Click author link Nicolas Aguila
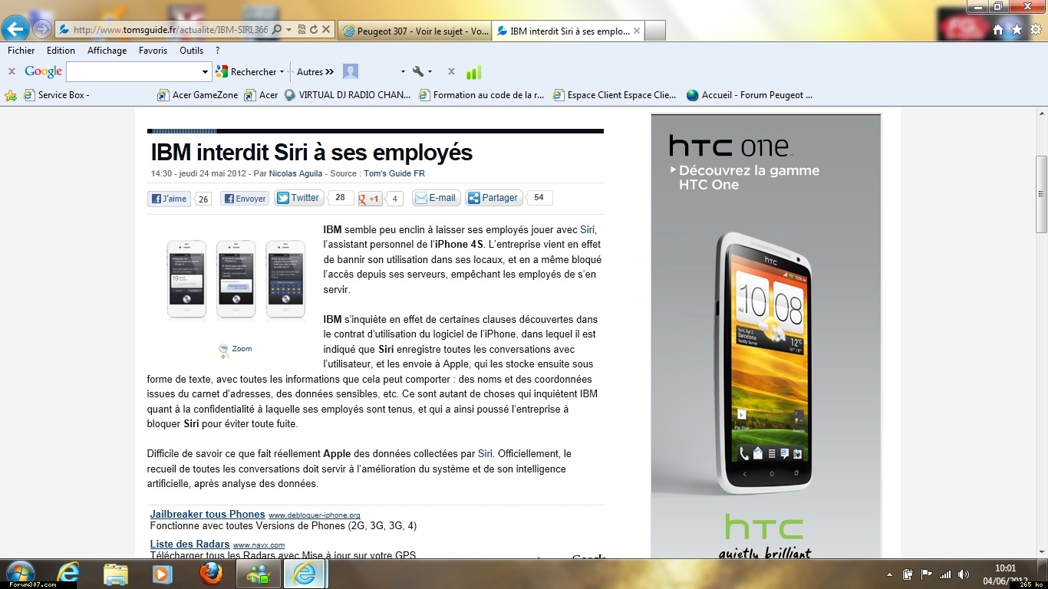 (x=296, y=174)
